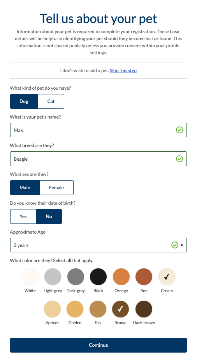Uncheck the Brown color swatch
The image size is (197, 360).
(x=120, y=309)
